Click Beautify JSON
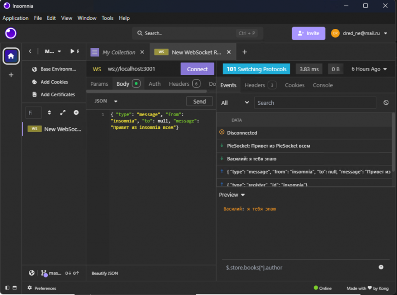397x295 pixels. click(105, 273)
